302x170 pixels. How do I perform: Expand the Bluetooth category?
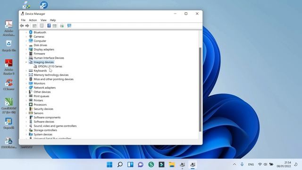(x=26, y=33)
